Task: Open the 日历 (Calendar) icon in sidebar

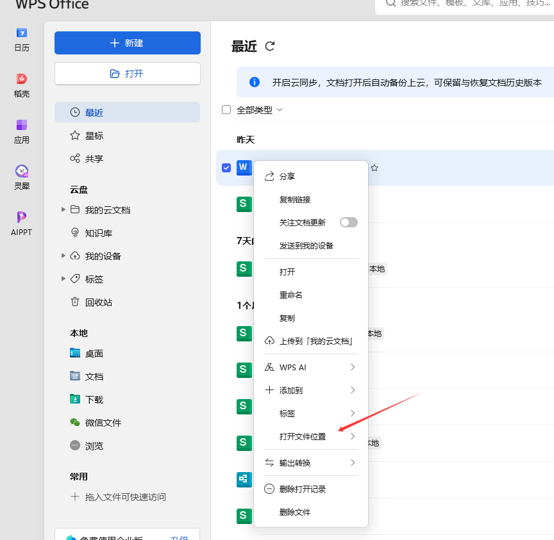Action: click(21, 37)
